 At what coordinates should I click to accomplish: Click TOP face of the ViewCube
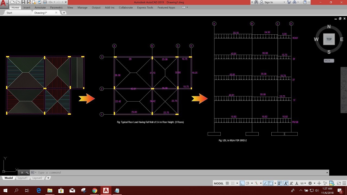coord(329,39)
